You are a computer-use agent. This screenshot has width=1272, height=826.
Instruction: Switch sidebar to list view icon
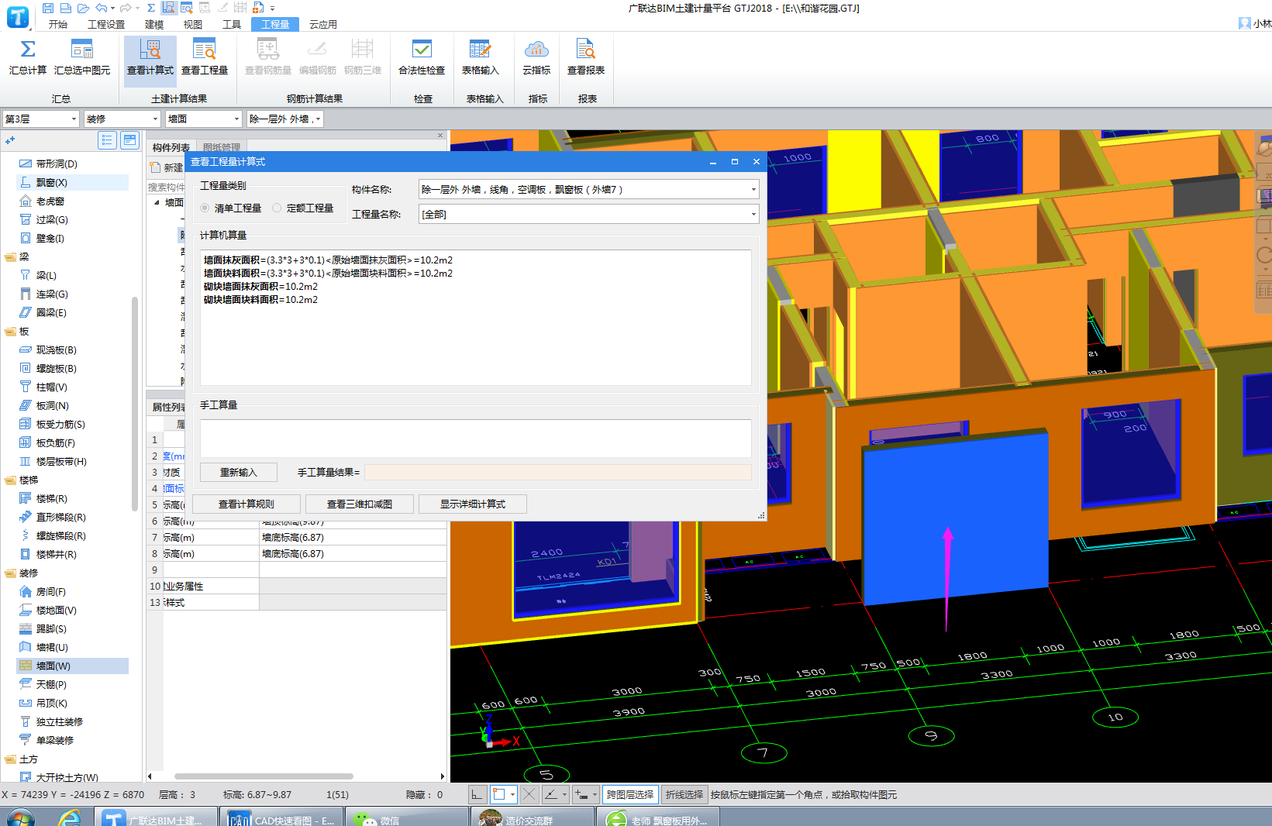(x=107, y=140)
